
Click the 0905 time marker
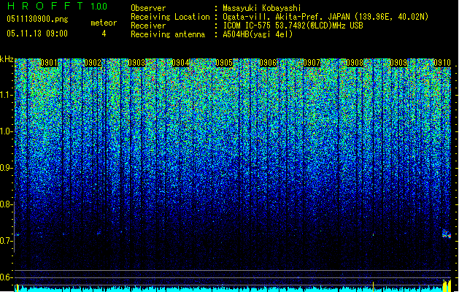[224, 63]
